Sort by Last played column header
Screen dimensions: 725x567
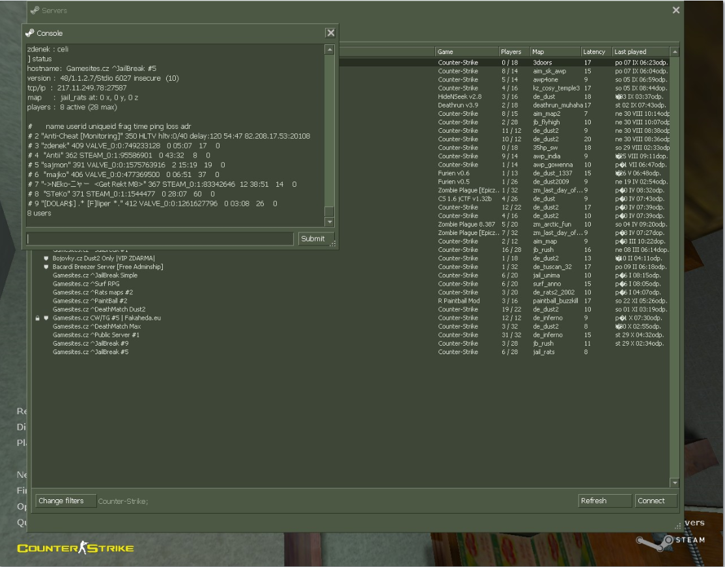coord(640,51)
